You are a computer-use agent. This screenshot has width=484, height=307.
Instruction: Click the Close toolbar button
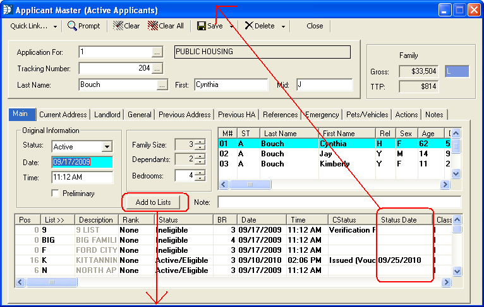314,26
